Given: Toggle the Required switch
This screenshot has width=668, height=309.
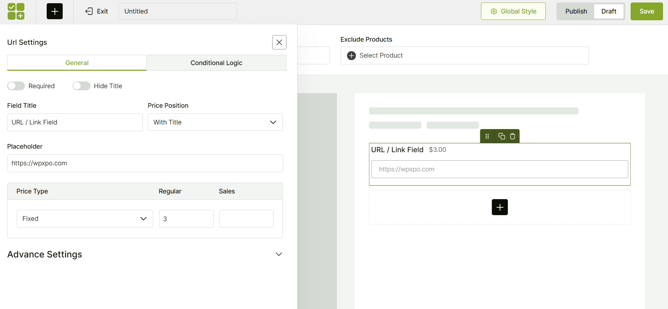Looking at the screenshot, I should coord(16,86).
